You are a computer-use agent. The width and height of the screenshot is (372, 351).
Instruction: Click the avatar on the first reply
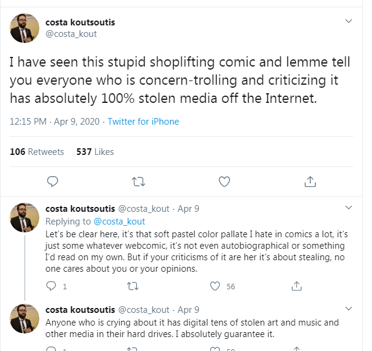pos(25,217)
